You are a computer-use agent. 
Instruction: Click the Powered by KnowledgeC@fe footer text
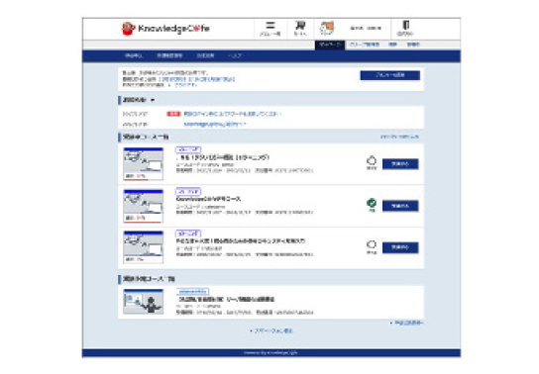[270, 352]
